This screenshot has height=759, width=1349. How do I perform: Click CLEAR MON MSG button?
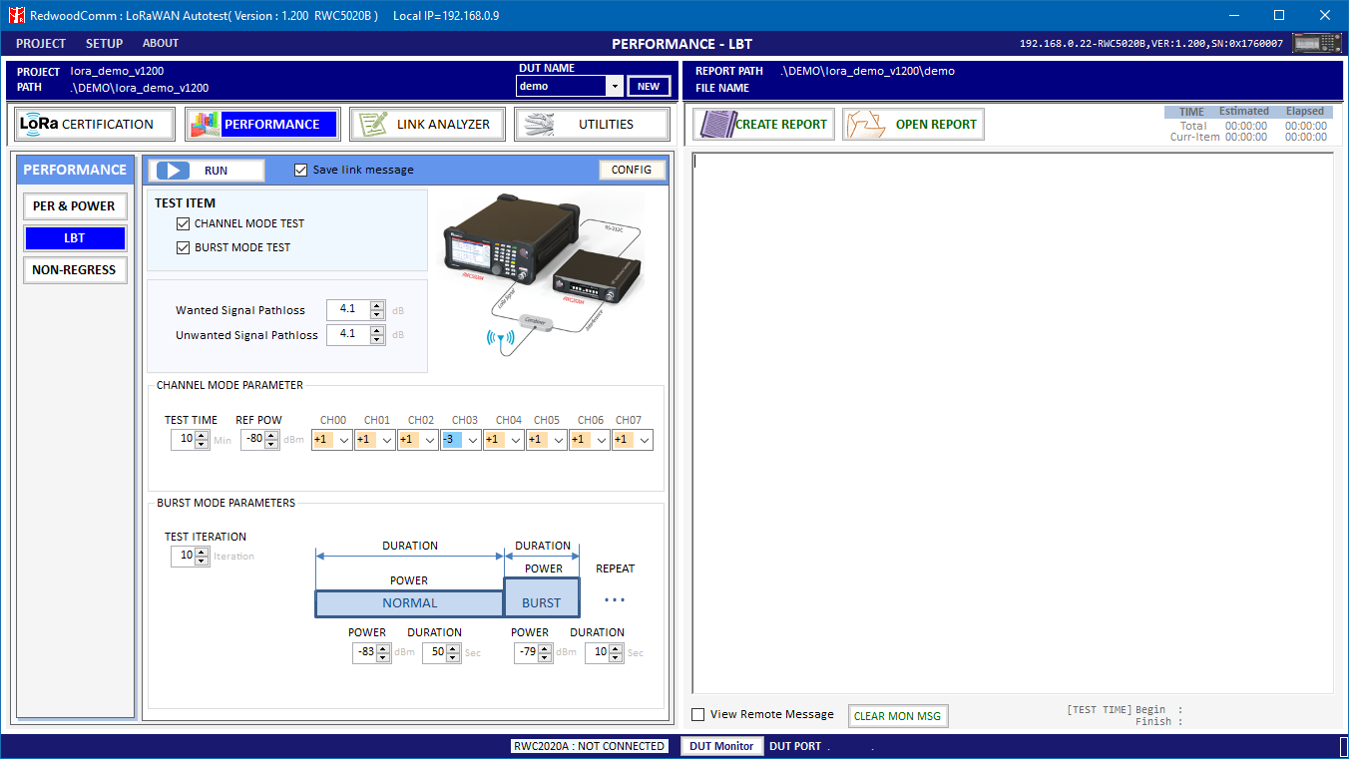point(898,716)
